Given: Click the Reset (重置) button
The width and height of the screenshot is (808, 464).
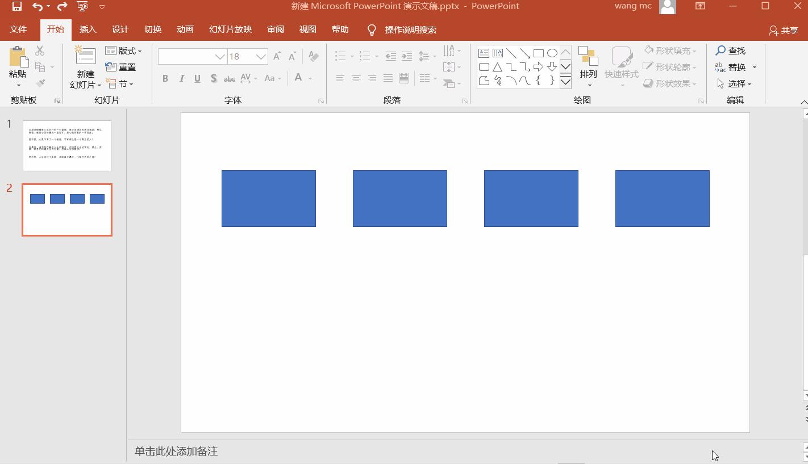Looking at the screenshot, I should click(121, 67).
